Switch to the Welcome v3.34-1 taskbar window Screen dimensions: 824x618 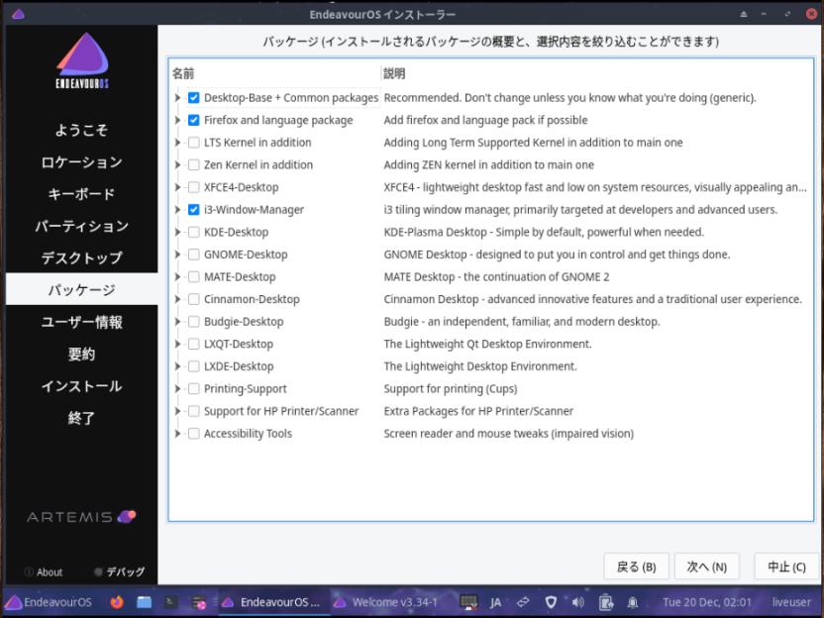click(386, 602)
